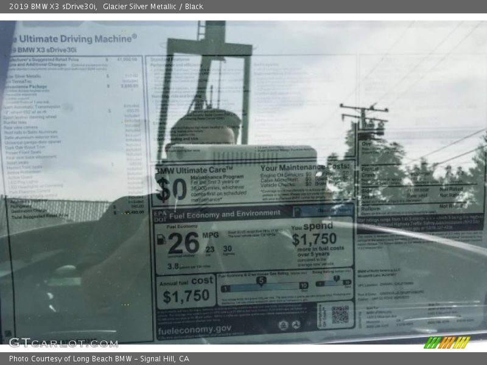
Task: Click the round EPA seal near fueleconomy.gov
Action: (283, 325)
